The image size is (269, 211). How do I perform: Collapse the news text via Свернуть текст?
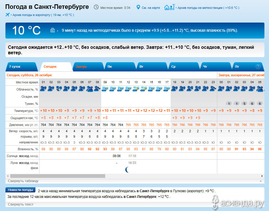coord(21,204)
